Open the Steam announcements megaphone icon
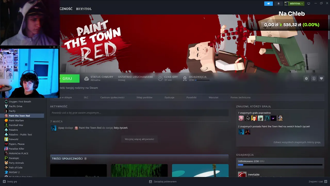 [x=268, y=4]
